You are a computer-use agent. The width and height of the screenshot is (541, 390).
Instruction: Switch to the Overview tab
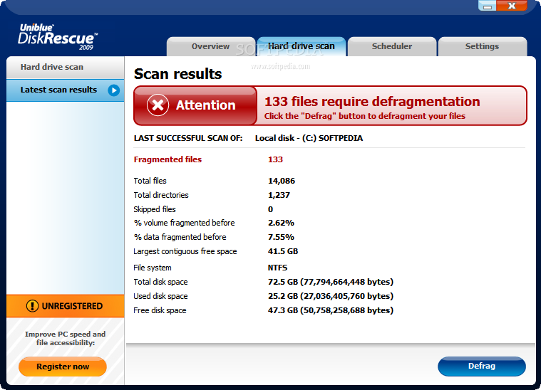[x=210, y=46]
